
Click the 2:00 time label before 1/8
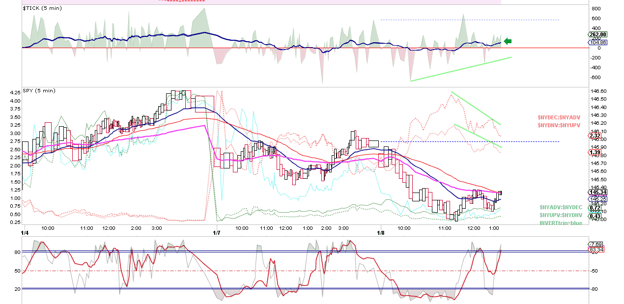326,228
